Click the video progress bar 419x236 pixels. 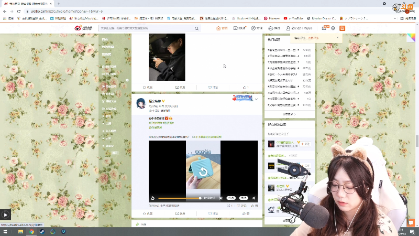tap(179, 198)
